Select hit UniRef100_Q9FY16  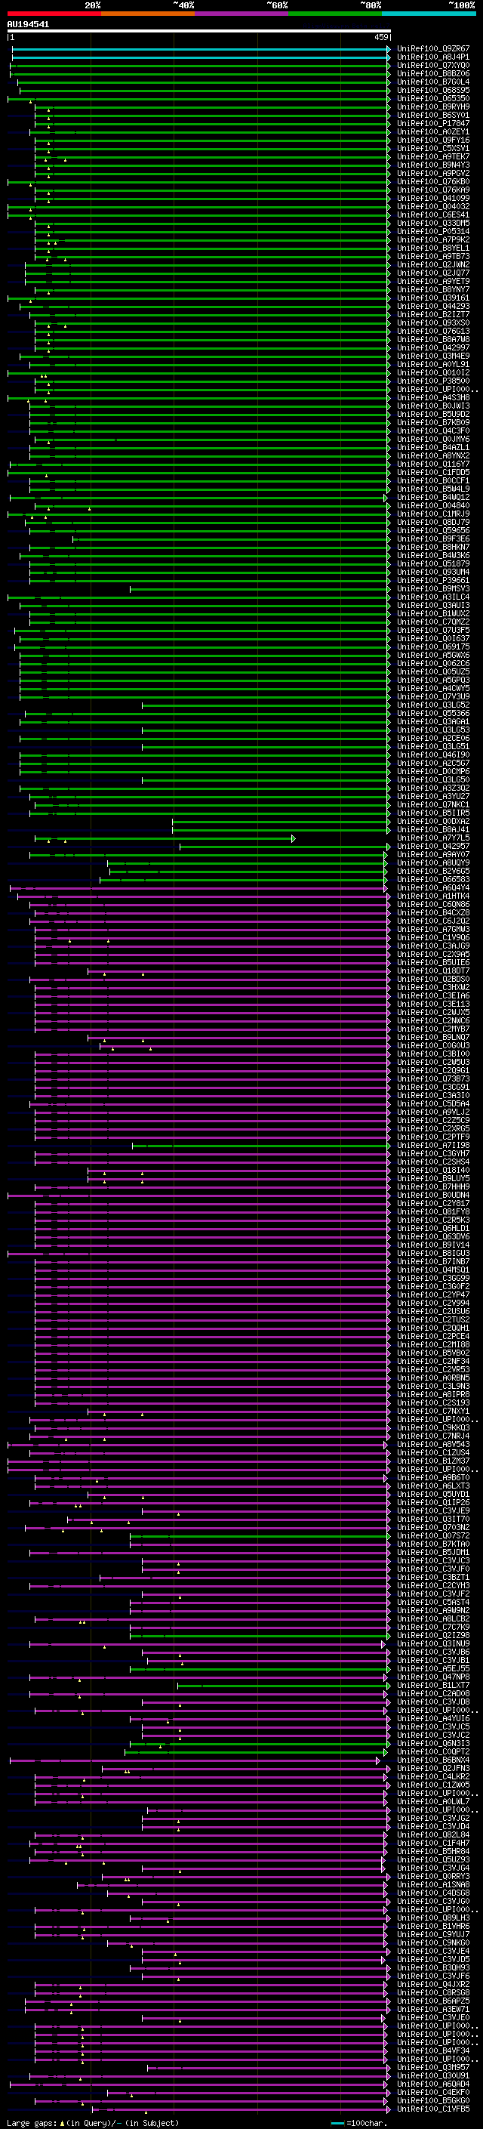pos(432,140)
